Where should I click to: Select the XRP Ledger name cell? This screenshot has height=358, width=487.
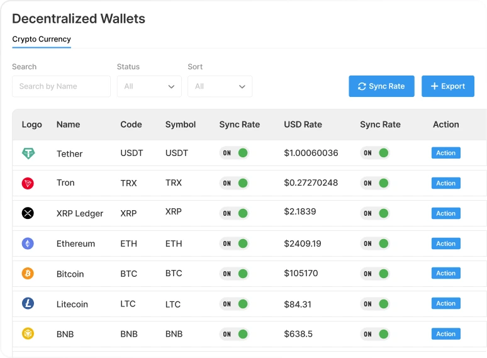[x=80, y=214]
